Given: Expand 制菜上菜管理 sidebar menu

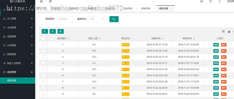Looking at the screenshot, I should pos(18,63).
